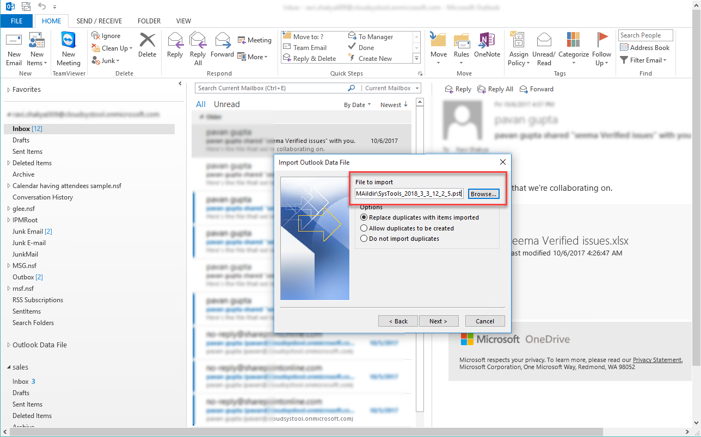Select the Reply & Delete quick step
This screenshot has height=437, width=701.
click(310, 59)
